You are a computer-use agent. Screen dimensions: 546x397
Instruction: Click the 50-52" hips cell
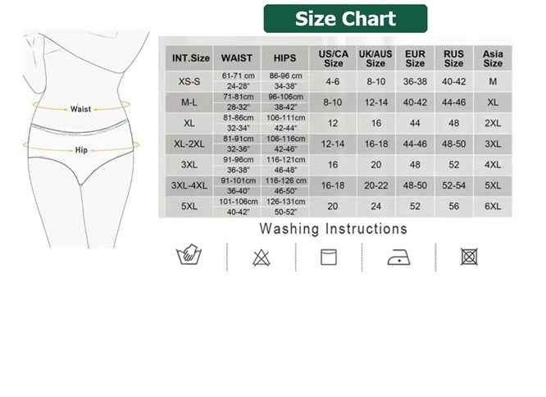click(x=285, y=212)
